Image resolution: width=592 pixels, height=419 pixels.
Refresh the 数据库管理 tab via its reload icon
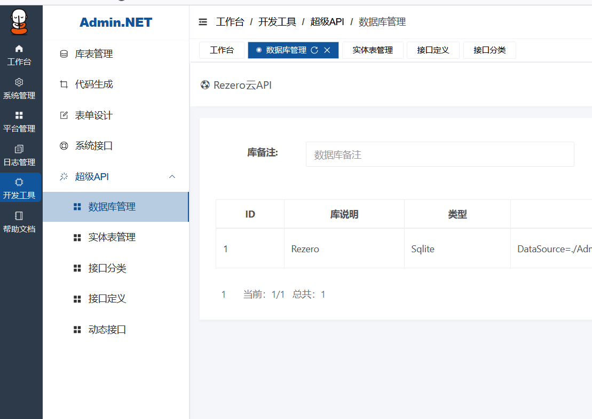316,50
